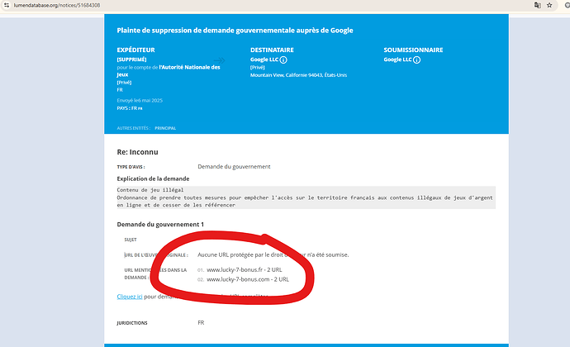The width and height of the screenshot is (570, 347).
Task: Click the DESTINATAIRE heading
Action: (272, 50)
